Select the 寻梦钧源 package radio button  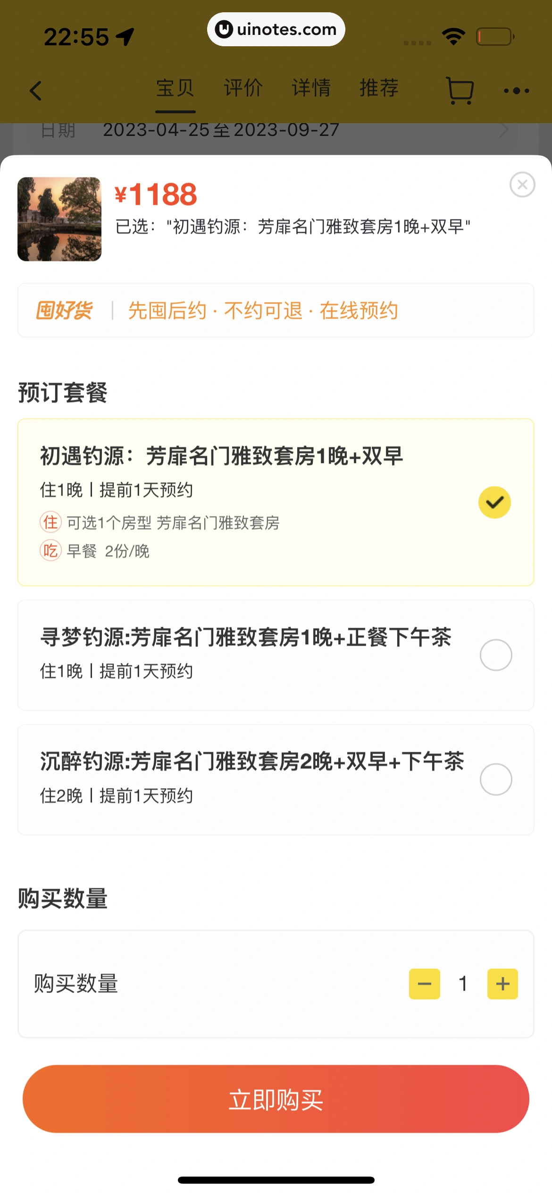[495, 655]
